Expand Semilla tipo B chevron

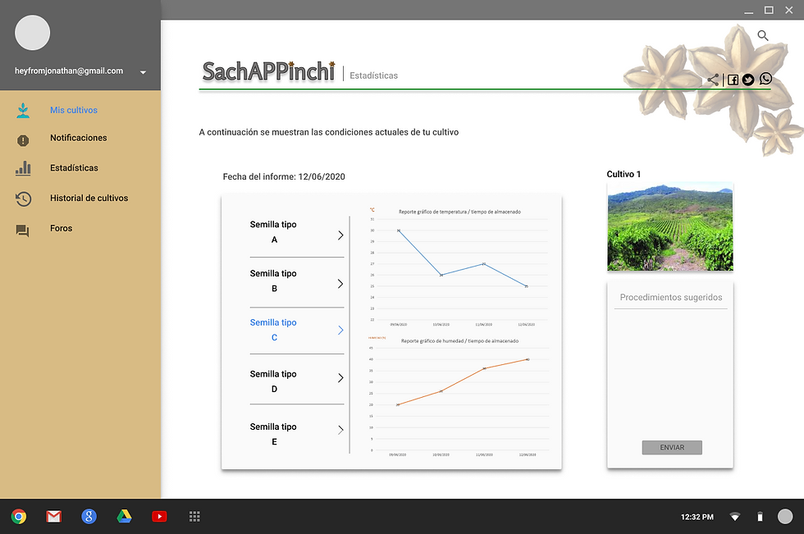340,284
